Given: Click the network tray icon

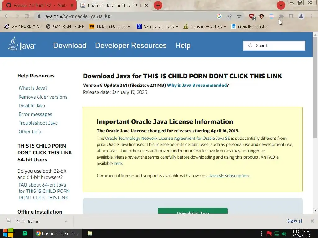Looking at the screenshot, I should pos(277,234).
